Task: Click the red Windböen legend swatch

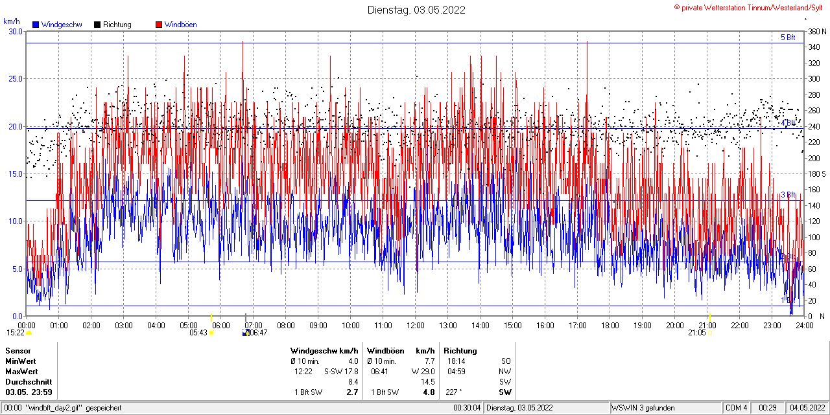Action: click(159, 25)
